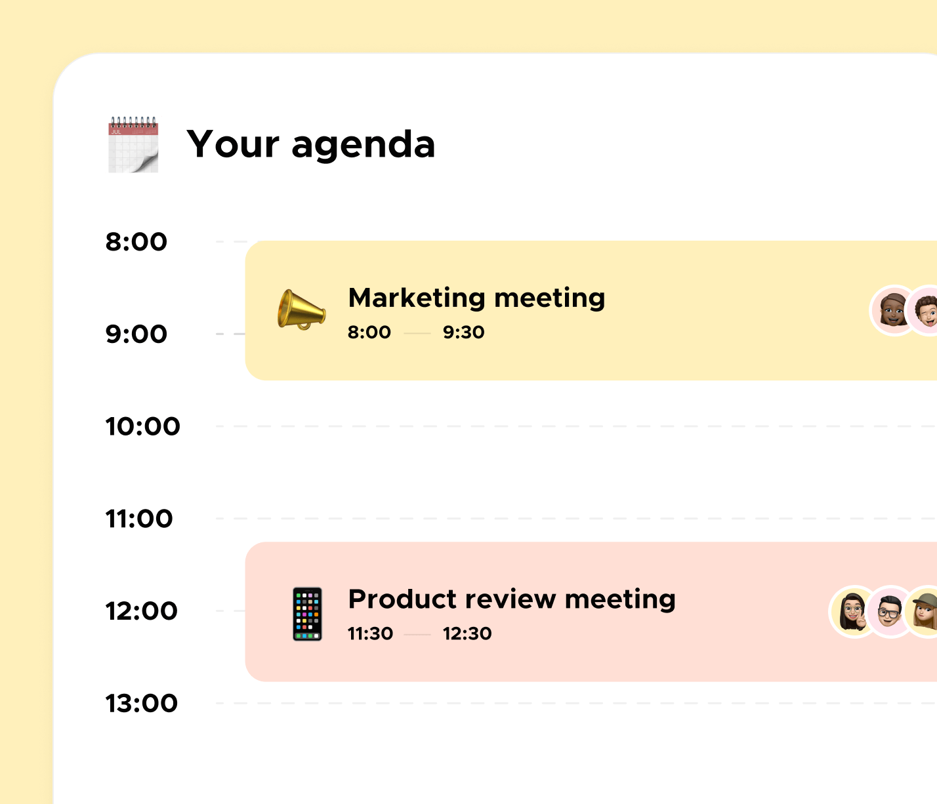The image size is (937, 804).
Task: Open the Product review meeting title
Action: click(512, 599)
